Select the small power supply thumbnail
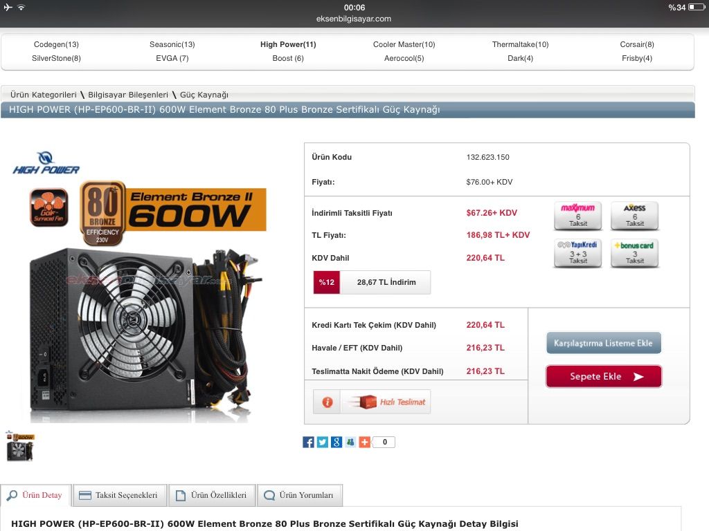Image resolution: width=709 pixels, height=531 pixels. click(x=20, y=446)
